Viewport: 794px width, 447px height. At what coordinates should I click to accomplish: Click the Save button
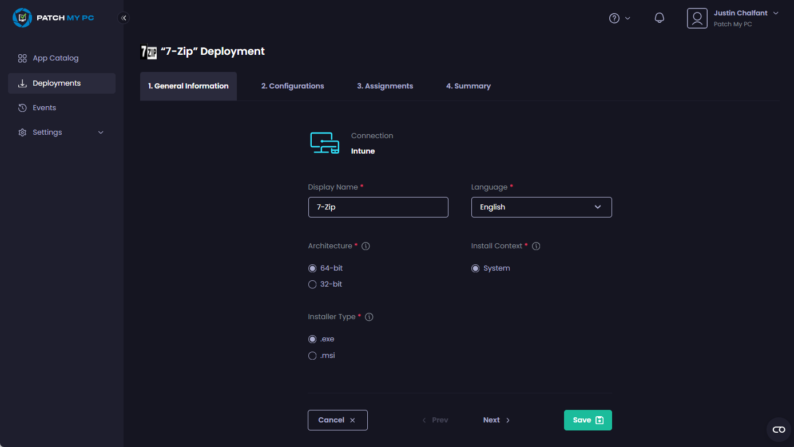coord(587,420)
